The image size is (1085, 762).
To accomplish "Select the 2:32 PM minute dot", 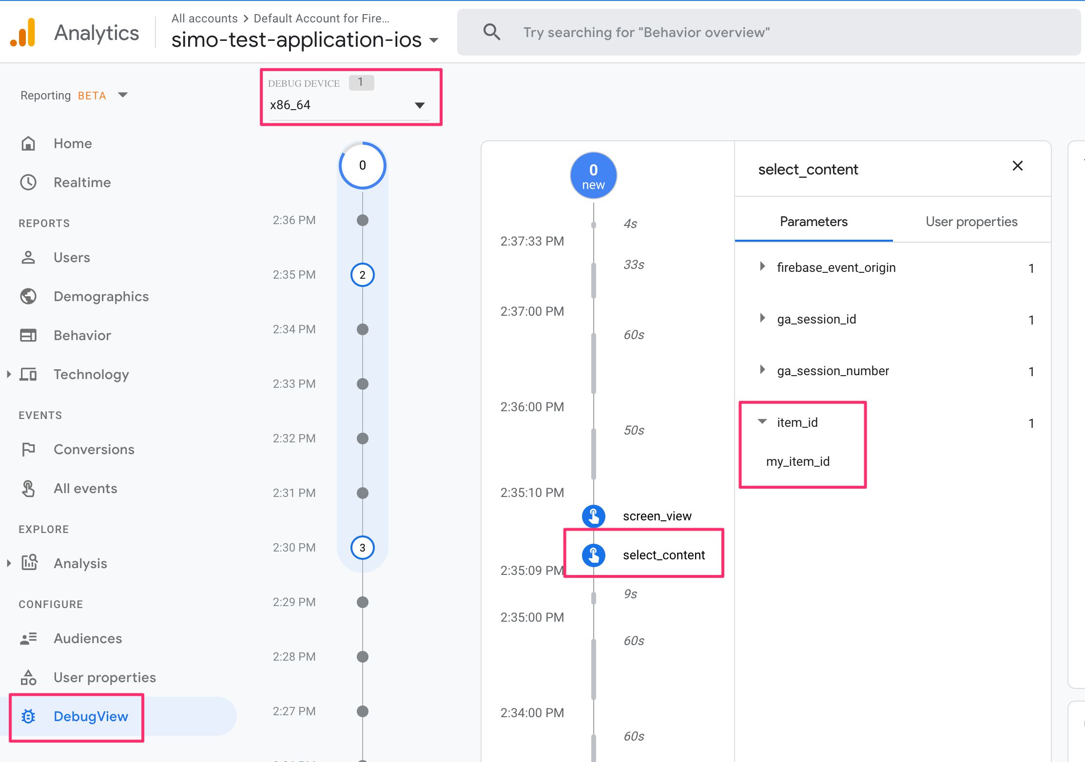I will tap(362, 438).
